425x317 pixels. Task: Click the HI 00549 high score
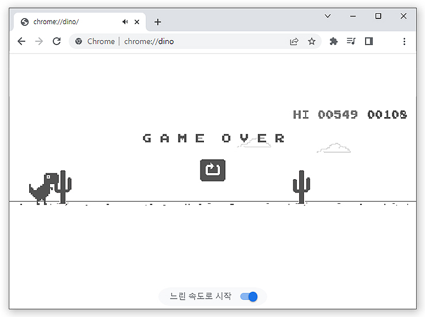(325, 115)
